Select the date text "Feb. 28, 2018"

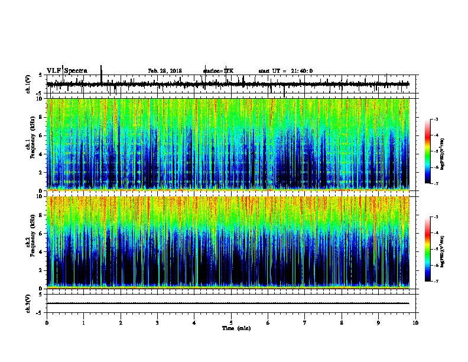tap(165, 71)
